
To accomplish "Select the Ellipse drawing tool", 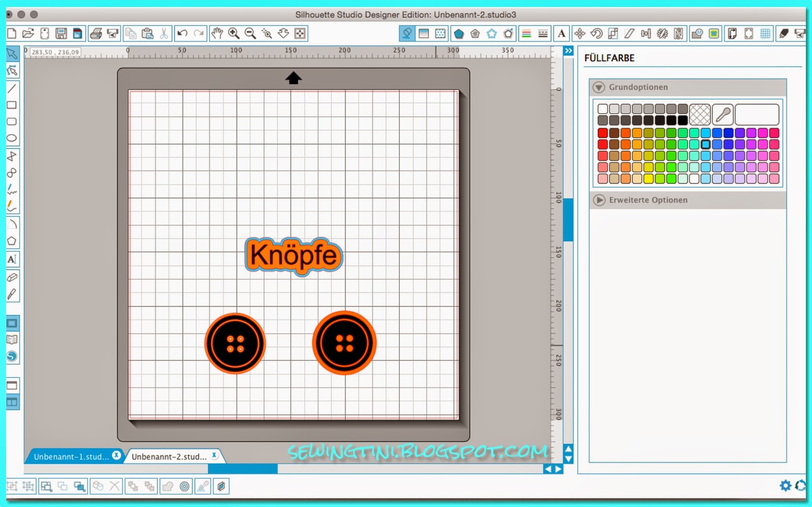I will point(13,138).
